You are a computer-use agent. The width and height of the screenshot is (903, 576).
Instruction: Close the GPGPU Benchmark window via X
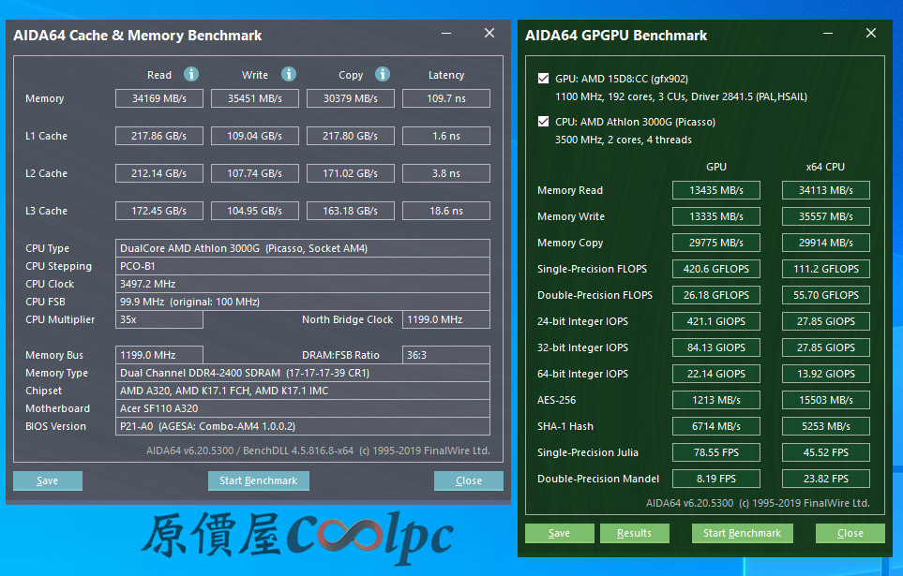point(871,34)
